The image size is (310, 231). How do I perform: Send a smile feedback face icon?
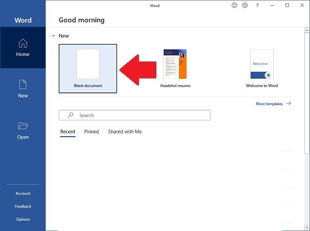click(234, 5)
